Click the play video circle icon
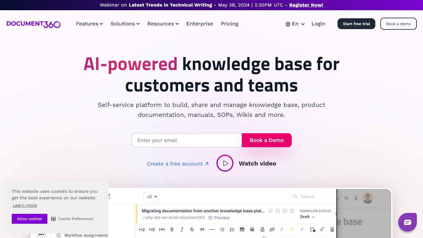This screenshot has height=238, width=423. 225,163
